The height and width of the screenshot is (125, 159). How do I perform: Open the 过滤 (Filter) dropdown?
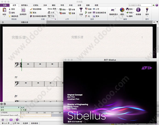[x=81, y=16]
